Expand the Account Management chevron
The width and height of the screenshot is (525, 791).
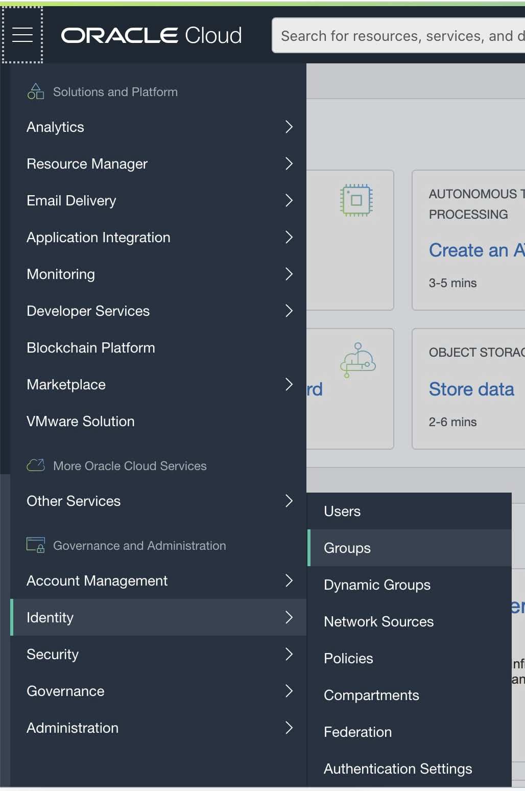[x=289, y=580]
